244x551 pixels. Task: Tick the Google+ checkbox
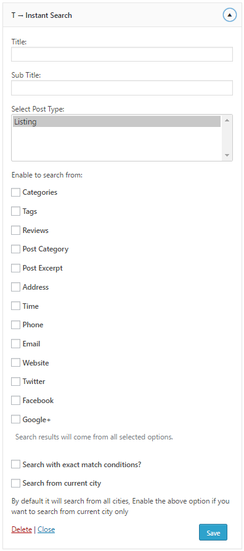coord(15,420)
